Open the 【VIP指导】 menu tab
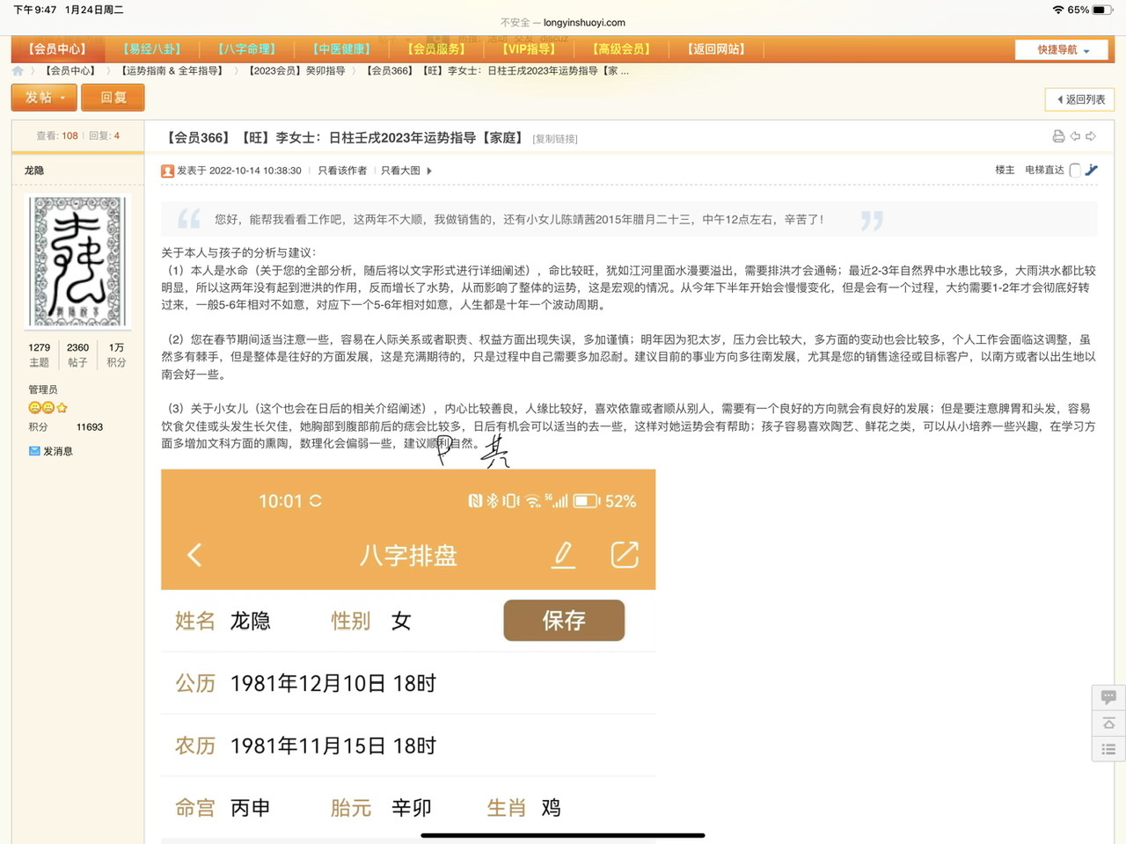The width and height of the screenshot is (1126, 844). tap(528, 49)
